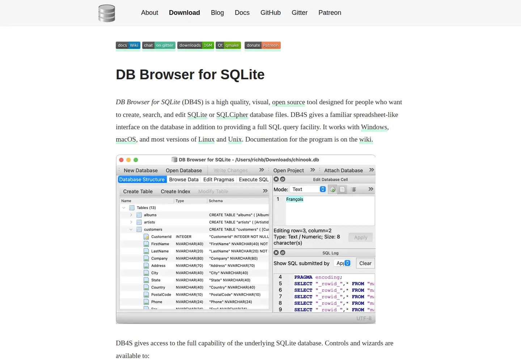Expand the albums table node
Image resolution: width=521 pixels, height=362 pixels.
(x=131, y=215)
